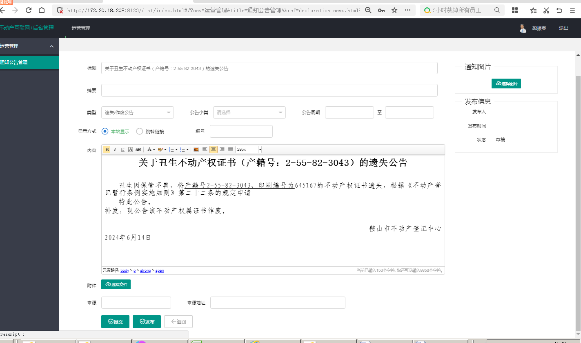Click the browser apps grid icon

coord(515,10)
